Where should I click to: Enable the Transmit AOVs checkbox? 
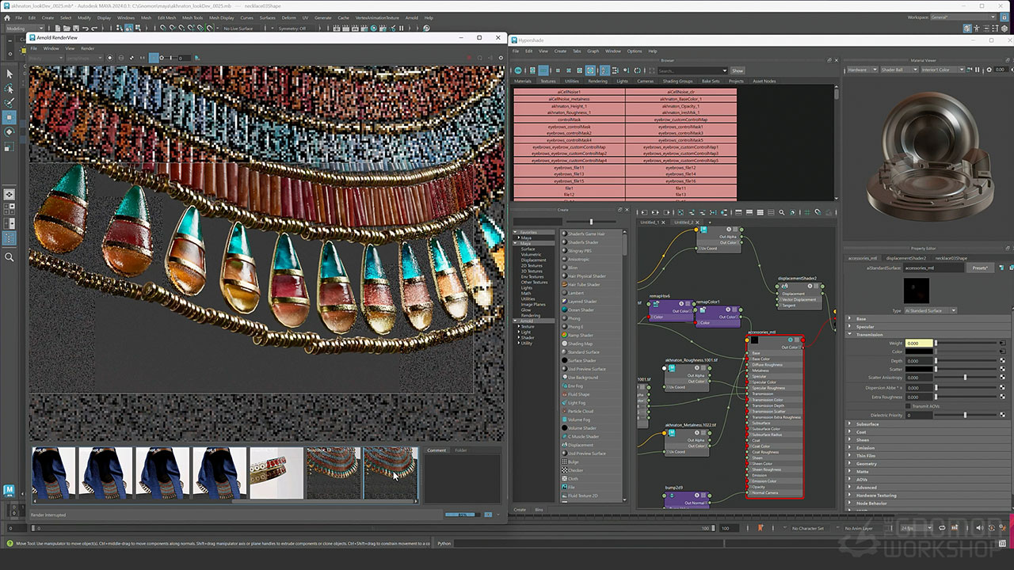pos(909,406)
